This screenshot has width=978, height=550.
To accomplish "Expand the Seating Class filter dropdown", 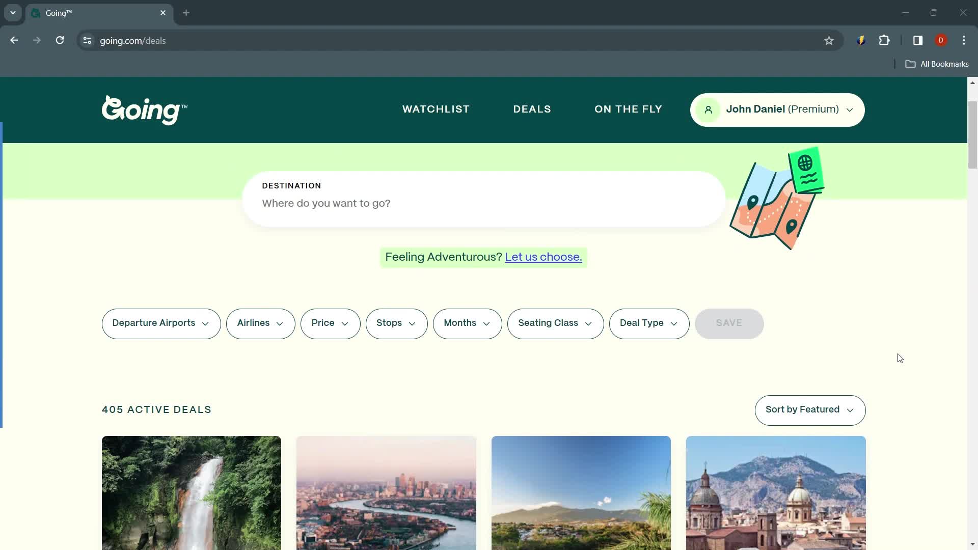I will (555, 324).
